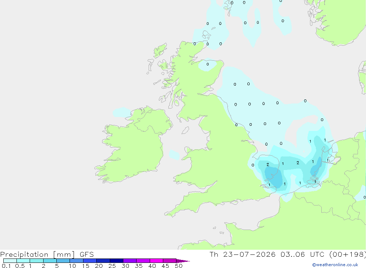Select the 0.5–1 mm light cyan legend swatch

click(23, 261)
